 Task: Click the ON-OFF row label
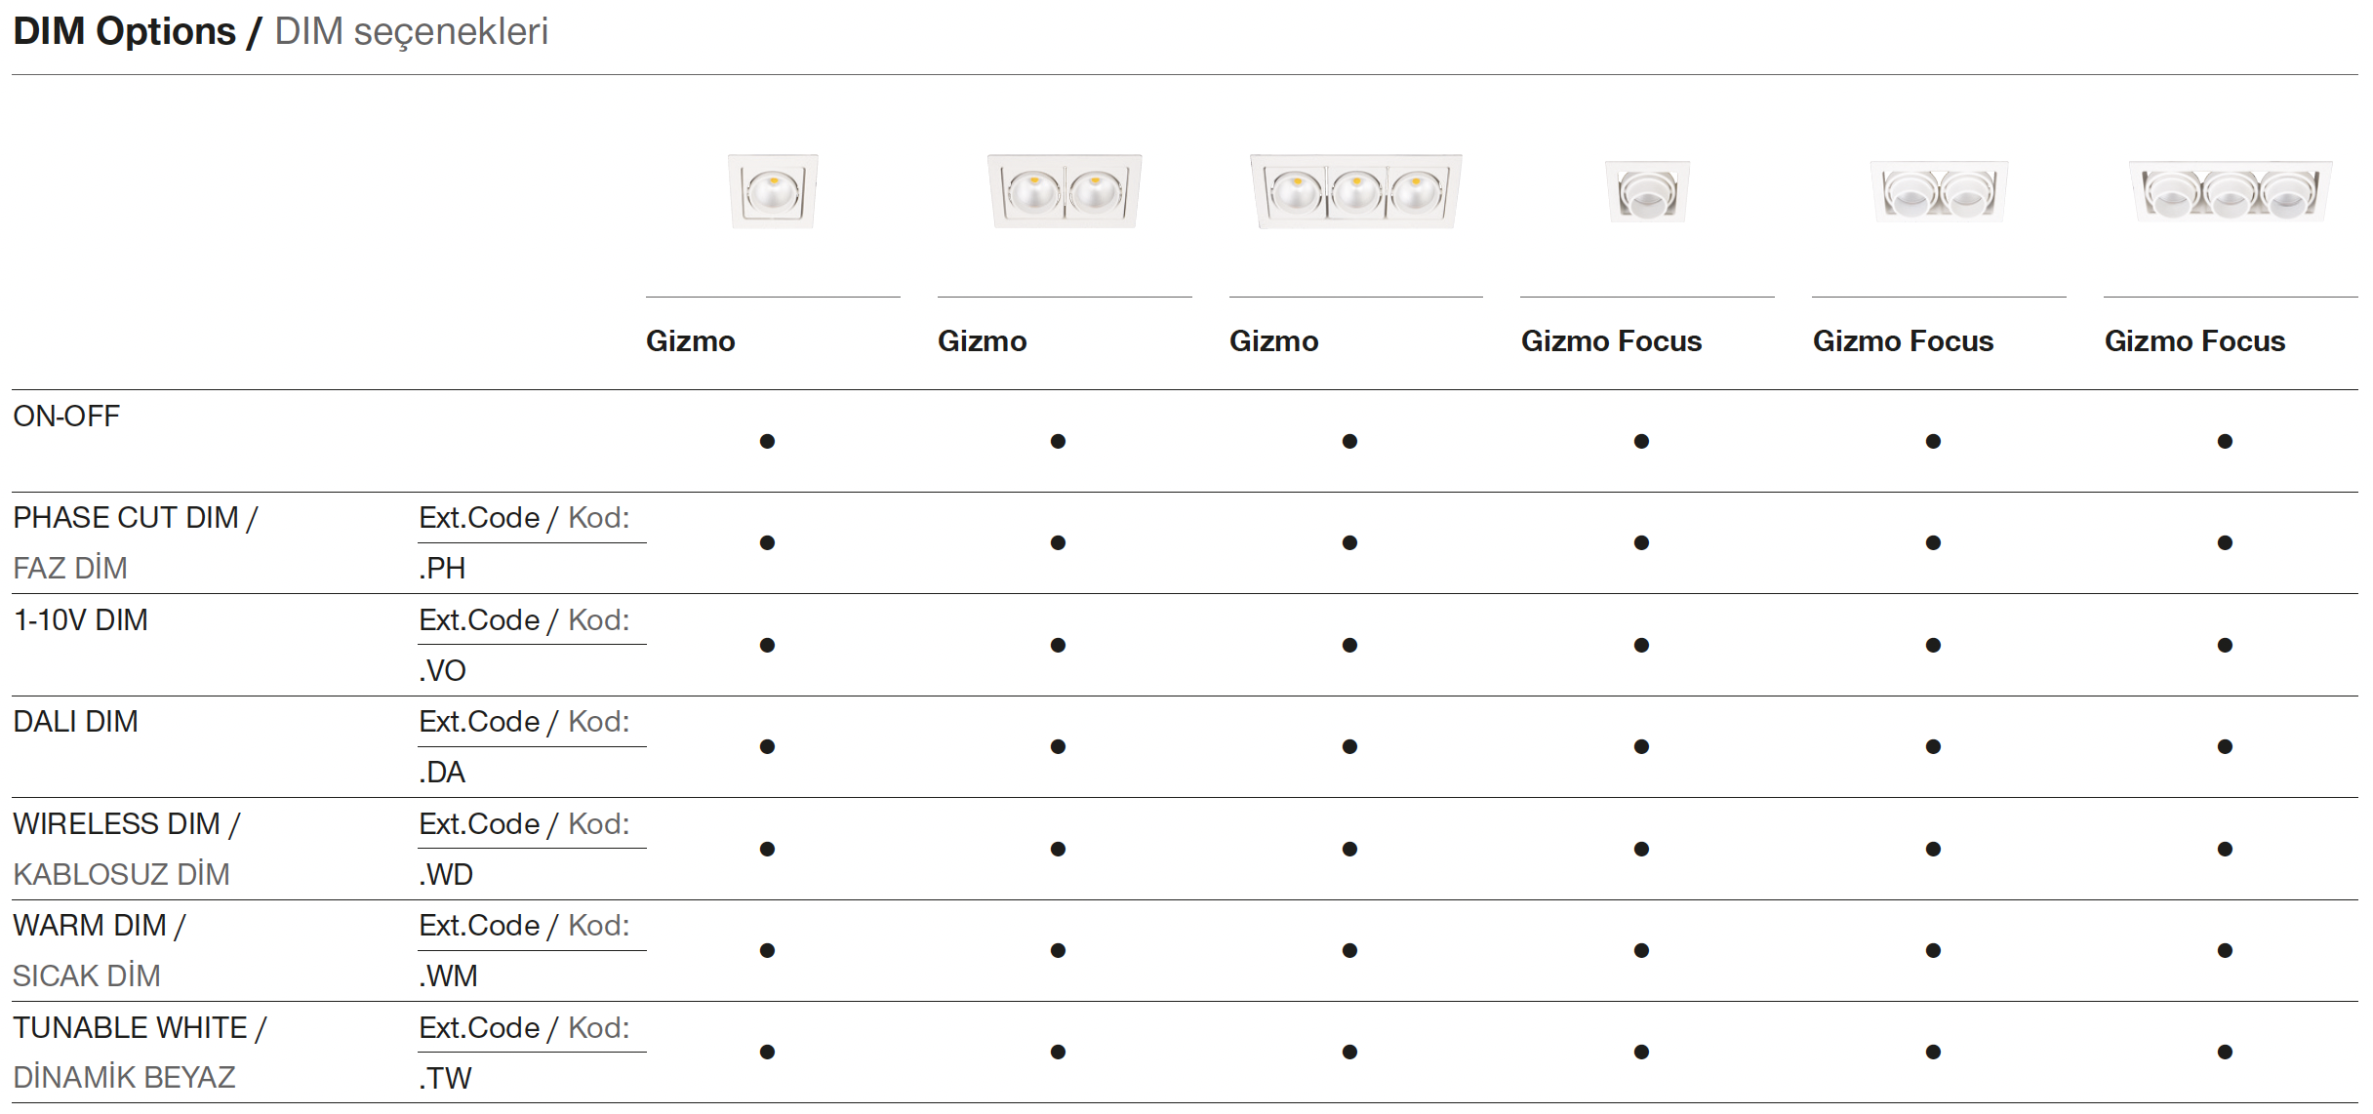click(66, 417)
